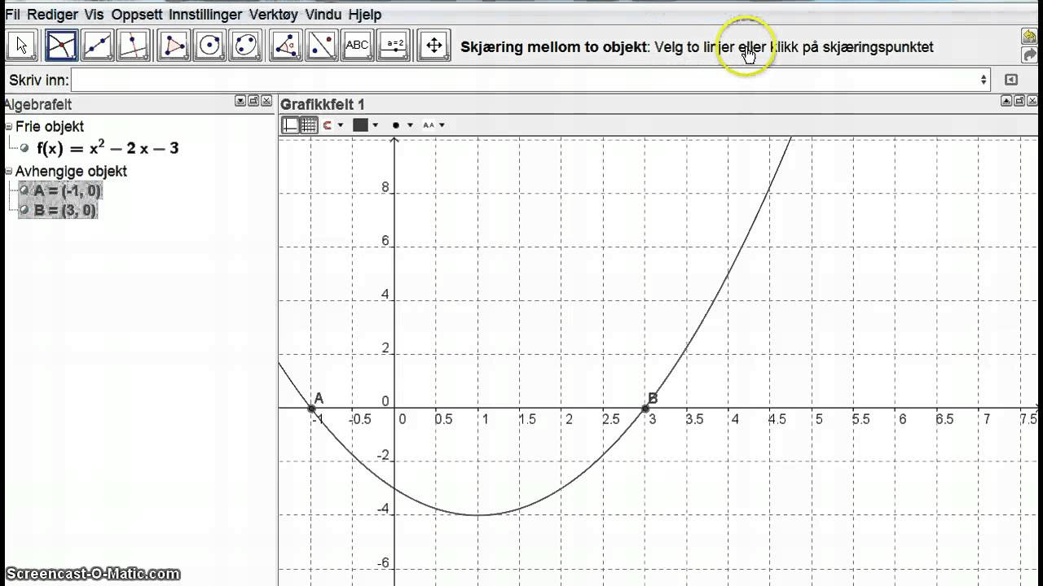Open the Vis menu
Screen dimensions: 1043x586
(95, 15)
